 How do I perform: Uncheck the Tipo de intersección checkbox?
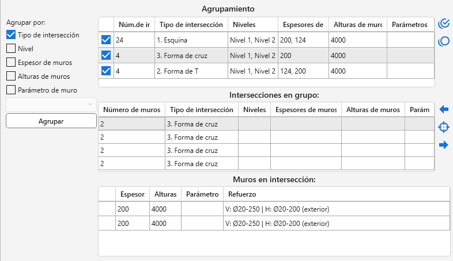point(11,34)
